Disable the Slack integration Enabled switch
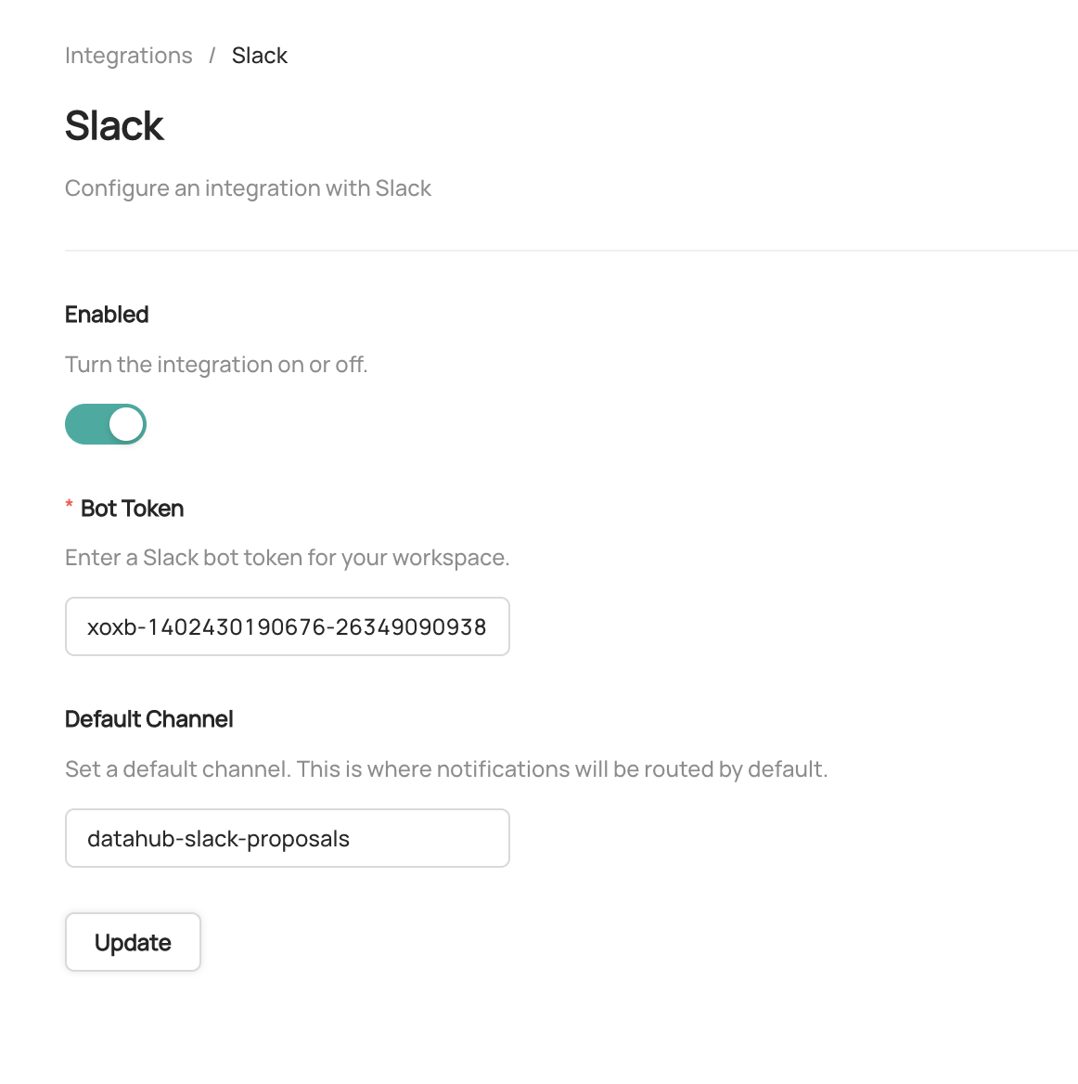Image resolution: width=1078 pixels, height=1084 pixels. tap(105, 424)
